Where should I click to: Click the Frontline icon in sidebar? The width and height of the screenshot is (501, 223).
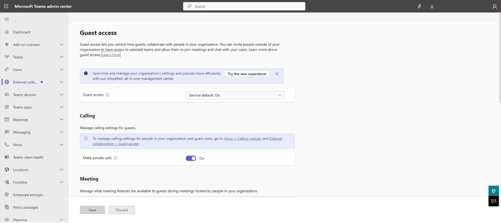(x=7, y=182)
